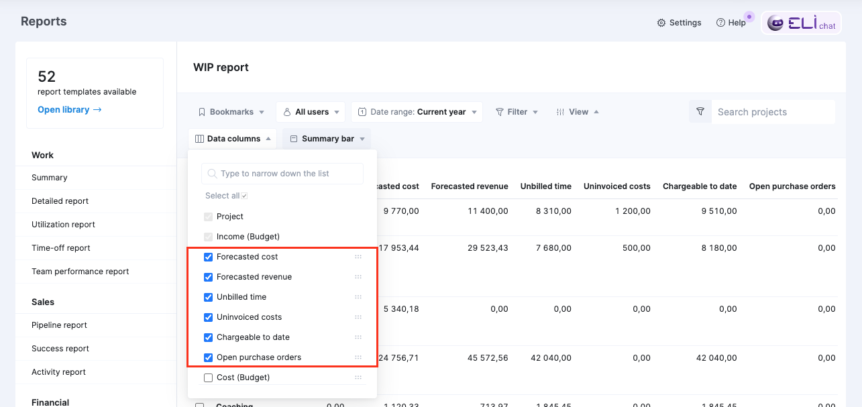This screenshot has height=407, width=862.
Task: Open the Summary bar dropdown
Action: (327, 139)
